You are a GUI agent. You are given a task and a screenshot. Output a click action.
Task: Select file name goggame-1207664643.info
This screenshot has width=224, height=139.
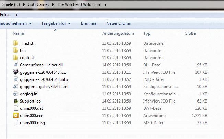[x=44, y=79]
